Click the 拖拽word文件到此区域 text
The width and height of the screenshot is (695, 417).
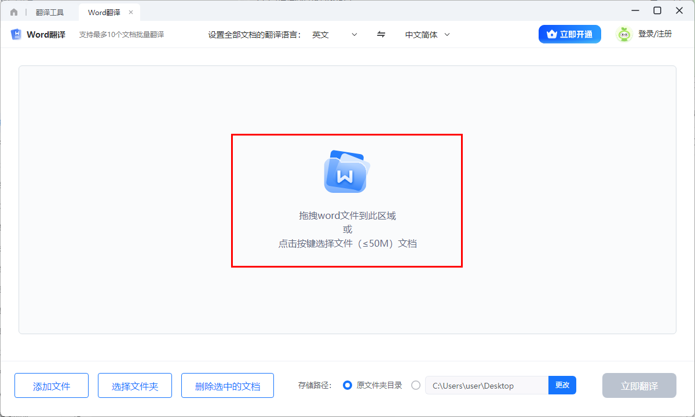pos(348,215)
